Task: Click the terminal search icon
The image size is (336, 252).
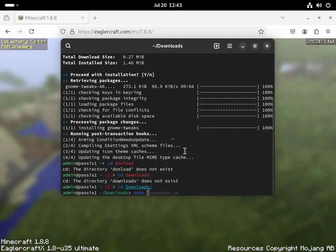Action: pos(68,46)
